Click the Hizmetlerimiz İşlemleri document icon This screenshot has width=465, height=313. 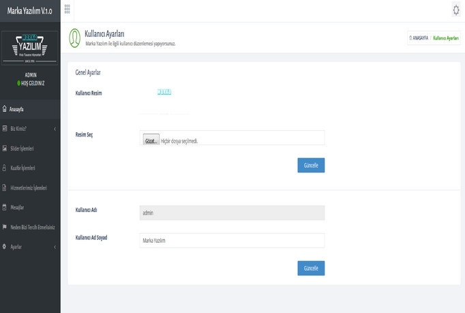tap(5, 188)
